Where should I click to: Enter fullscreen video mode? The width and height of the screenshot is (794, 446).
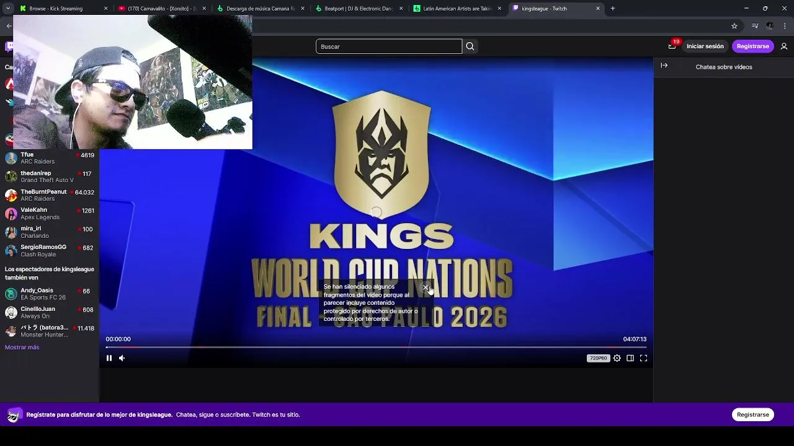point(643,358)
